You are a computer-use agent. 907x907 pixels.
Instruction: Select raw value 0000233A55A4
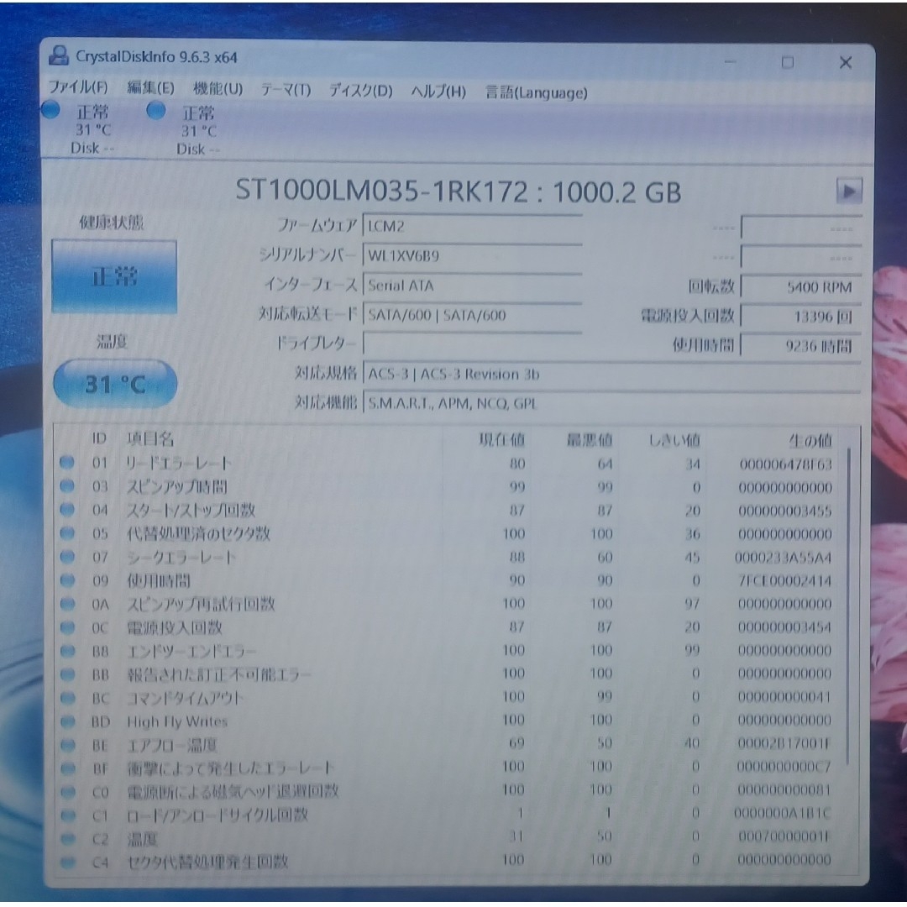(x=783, y=558)
